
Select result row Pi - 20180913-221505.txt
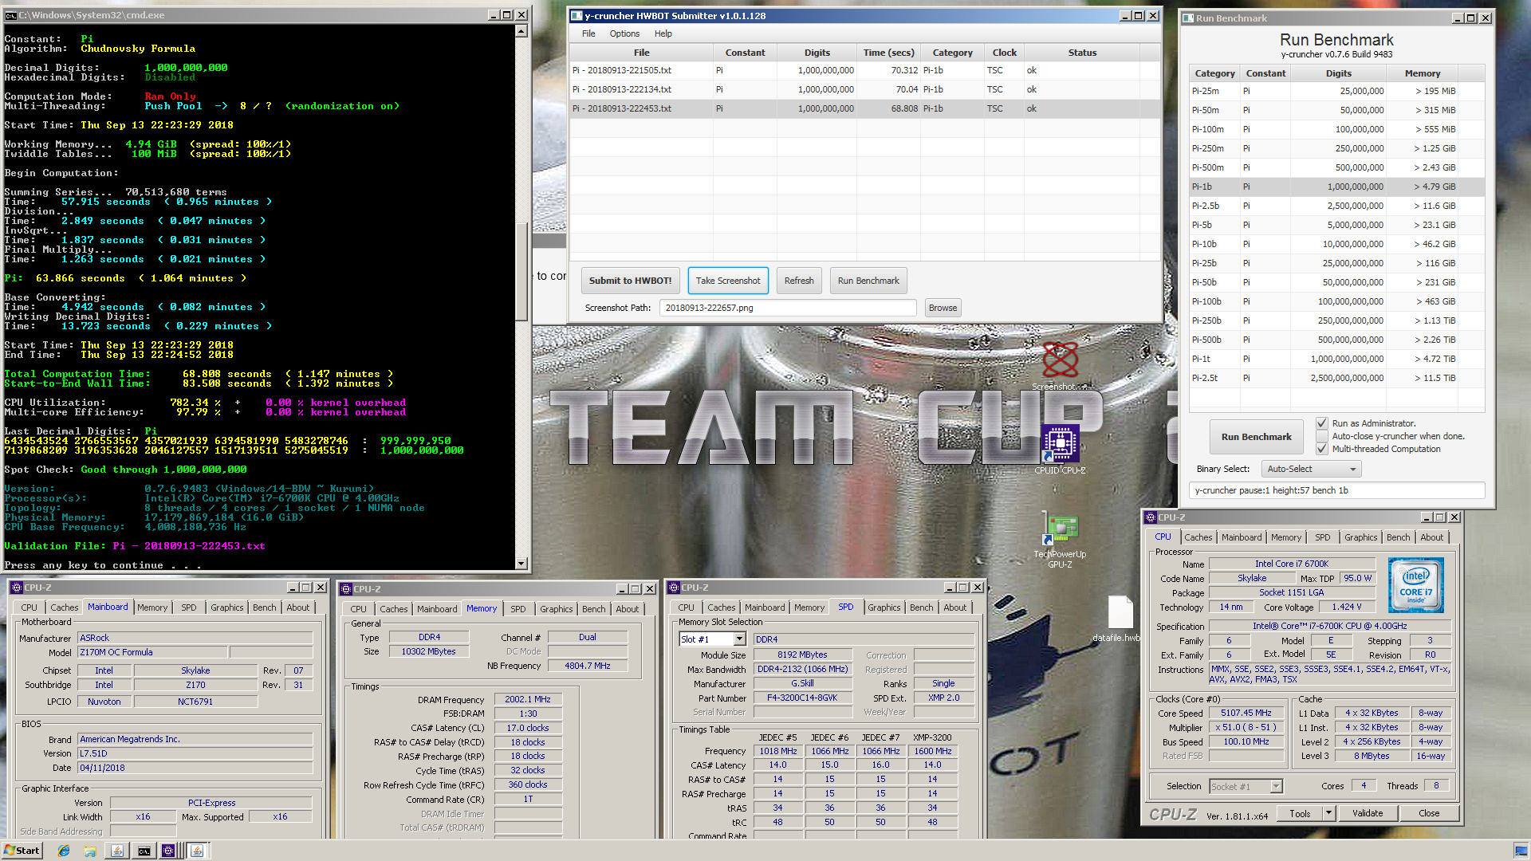tap(865, 70)
